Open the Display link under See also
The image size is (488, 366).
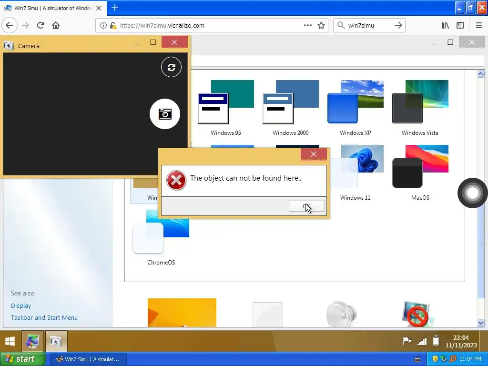[21, 305]
